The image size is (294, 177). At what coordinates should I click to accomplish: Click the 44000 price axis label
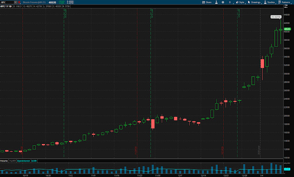point(287,15)
